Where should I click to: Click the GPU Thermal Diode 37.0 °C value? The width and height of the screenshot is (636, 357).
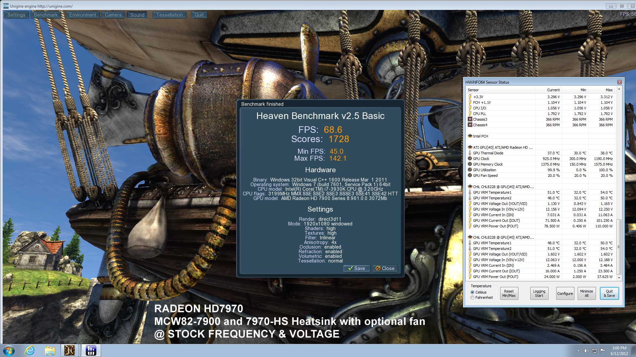pos(554,153)
